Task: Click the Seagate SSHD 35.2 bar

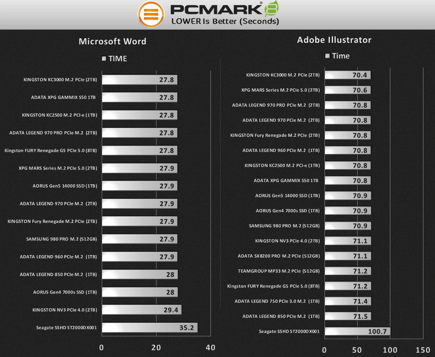Action: [x=149, y=328]
